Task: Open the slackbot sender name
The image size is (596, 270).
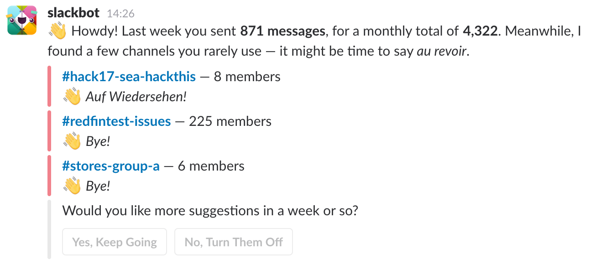Action: coord(73,13)
